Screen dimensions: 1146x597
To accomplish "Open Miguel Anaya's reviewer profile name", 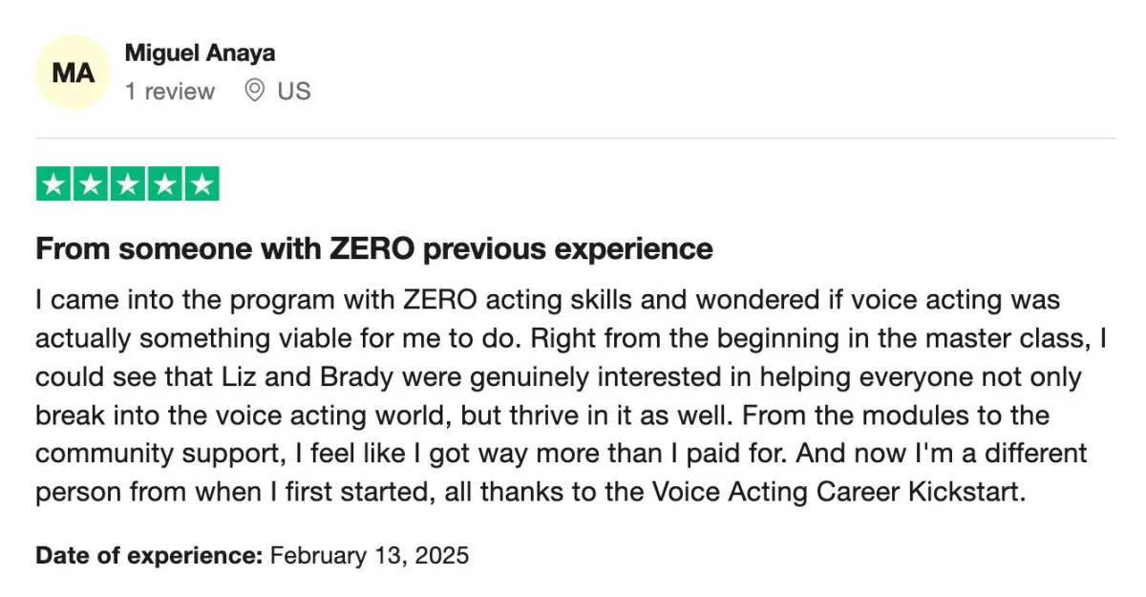I will (x=200, y=53).
